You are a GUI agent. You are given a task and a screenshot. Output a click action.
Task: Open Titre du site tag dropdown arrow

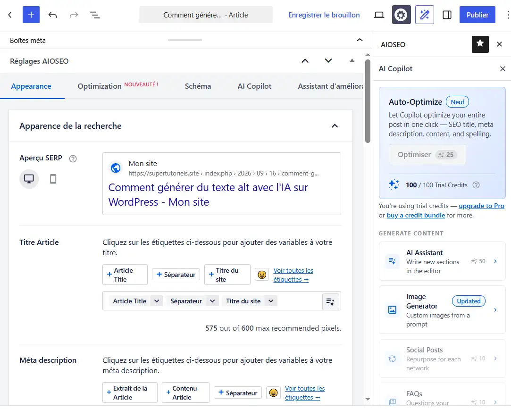pyautogui.click(x=271, y=301)
